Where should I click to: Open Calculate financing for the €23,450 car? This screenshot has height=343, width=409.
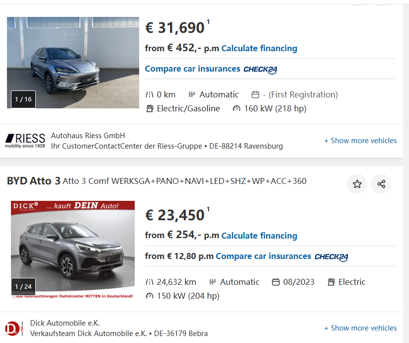click(259, 236)
